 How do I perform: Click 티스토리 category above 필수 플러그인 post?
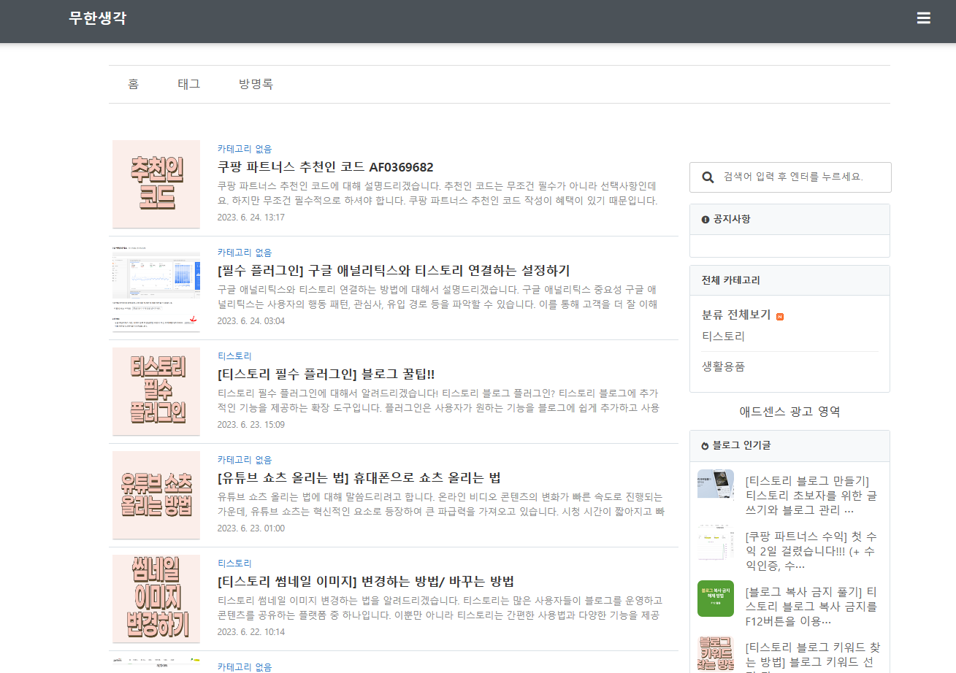pyautogui.click(x=234, y=356)
